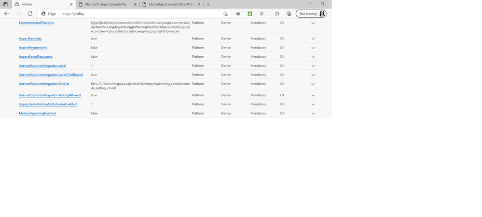Click the ExtensionInstallForcelist value text
The height and width of the screenshot is (217, 482).
click(x=141, y=27)
